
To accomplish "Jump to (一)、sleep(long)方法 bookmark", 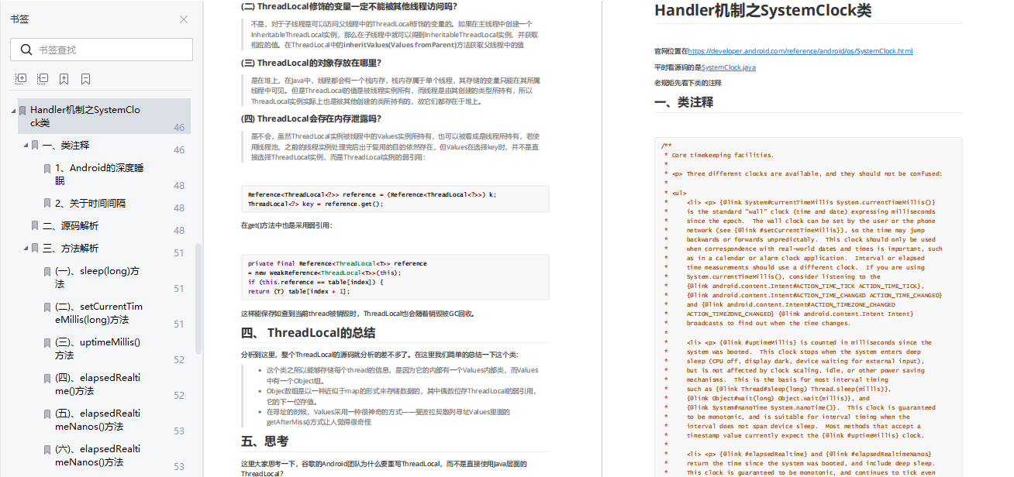I will tap(97, 277).
